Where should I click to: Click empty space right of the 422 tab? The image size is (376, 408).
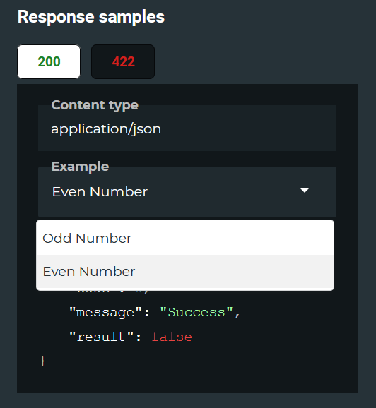pyautogui.click(x=255, y=61)
